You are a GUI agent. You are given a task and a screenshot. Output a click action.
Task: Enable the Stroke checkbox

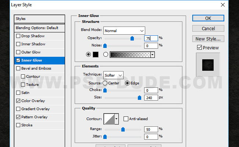[x=18, y=125]
